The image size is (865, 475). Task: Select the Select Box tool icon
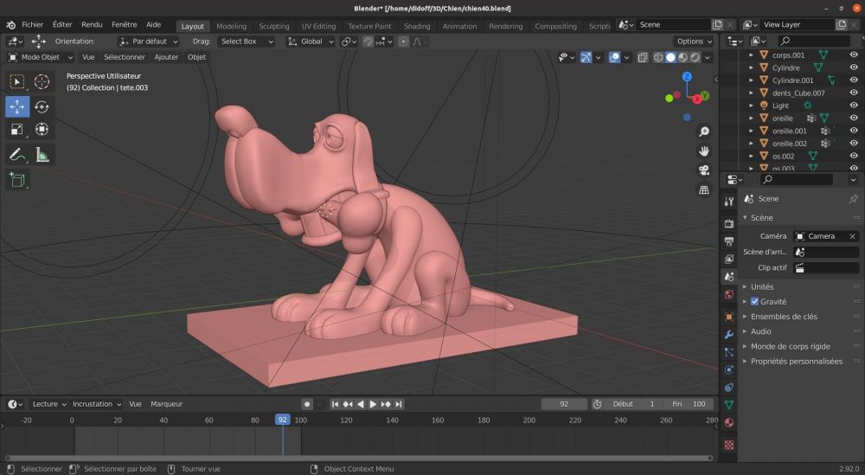coord(17,81)
